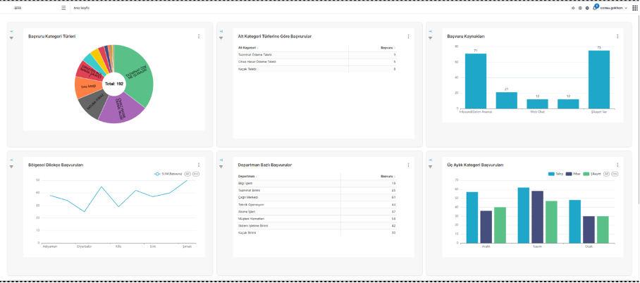The height and width of the screenshot is (283, 640).
Task: Click All legend button in Üç Aylık chart
Action: pyautogui.click(x=607, y=174)
